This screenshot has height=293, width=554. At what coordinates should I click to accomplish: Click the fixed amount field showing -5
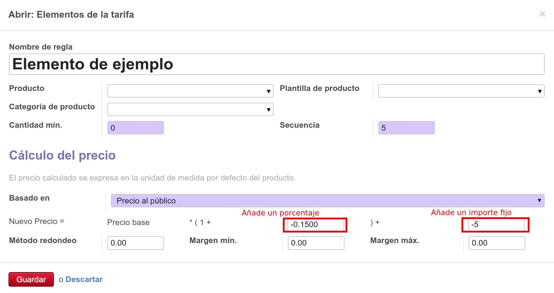(496, 225)
